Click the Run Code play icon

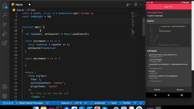(128, 5)
